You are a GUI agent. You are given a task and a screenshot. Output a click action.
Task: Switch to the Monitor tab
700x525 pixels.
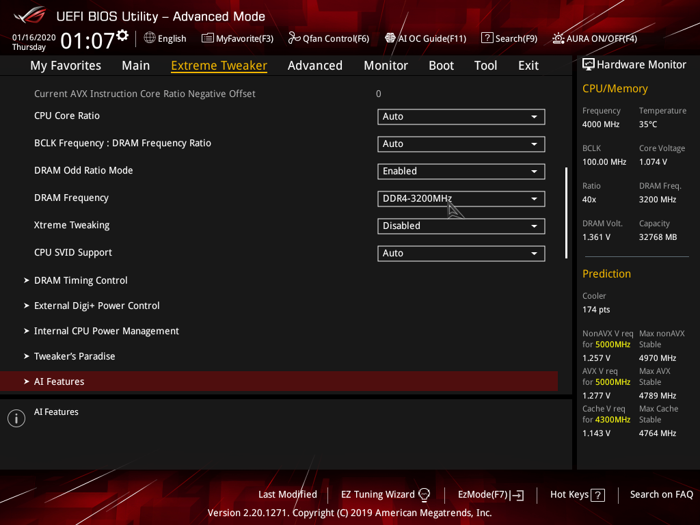click(x=386, y=66)
